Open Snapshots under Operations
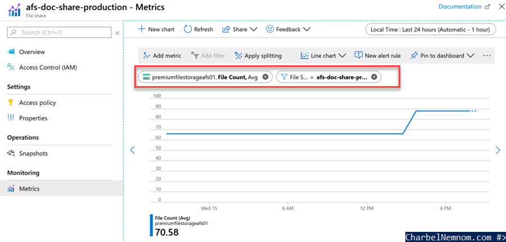Image resolution: width=506 pixels, height=242 pixels. click(x=33, y=154)
